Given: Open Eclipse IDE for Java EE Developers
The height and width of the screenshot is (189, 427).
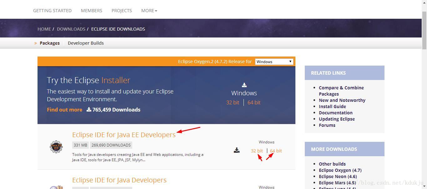Looking at the screenshot, I should [124, 135].
